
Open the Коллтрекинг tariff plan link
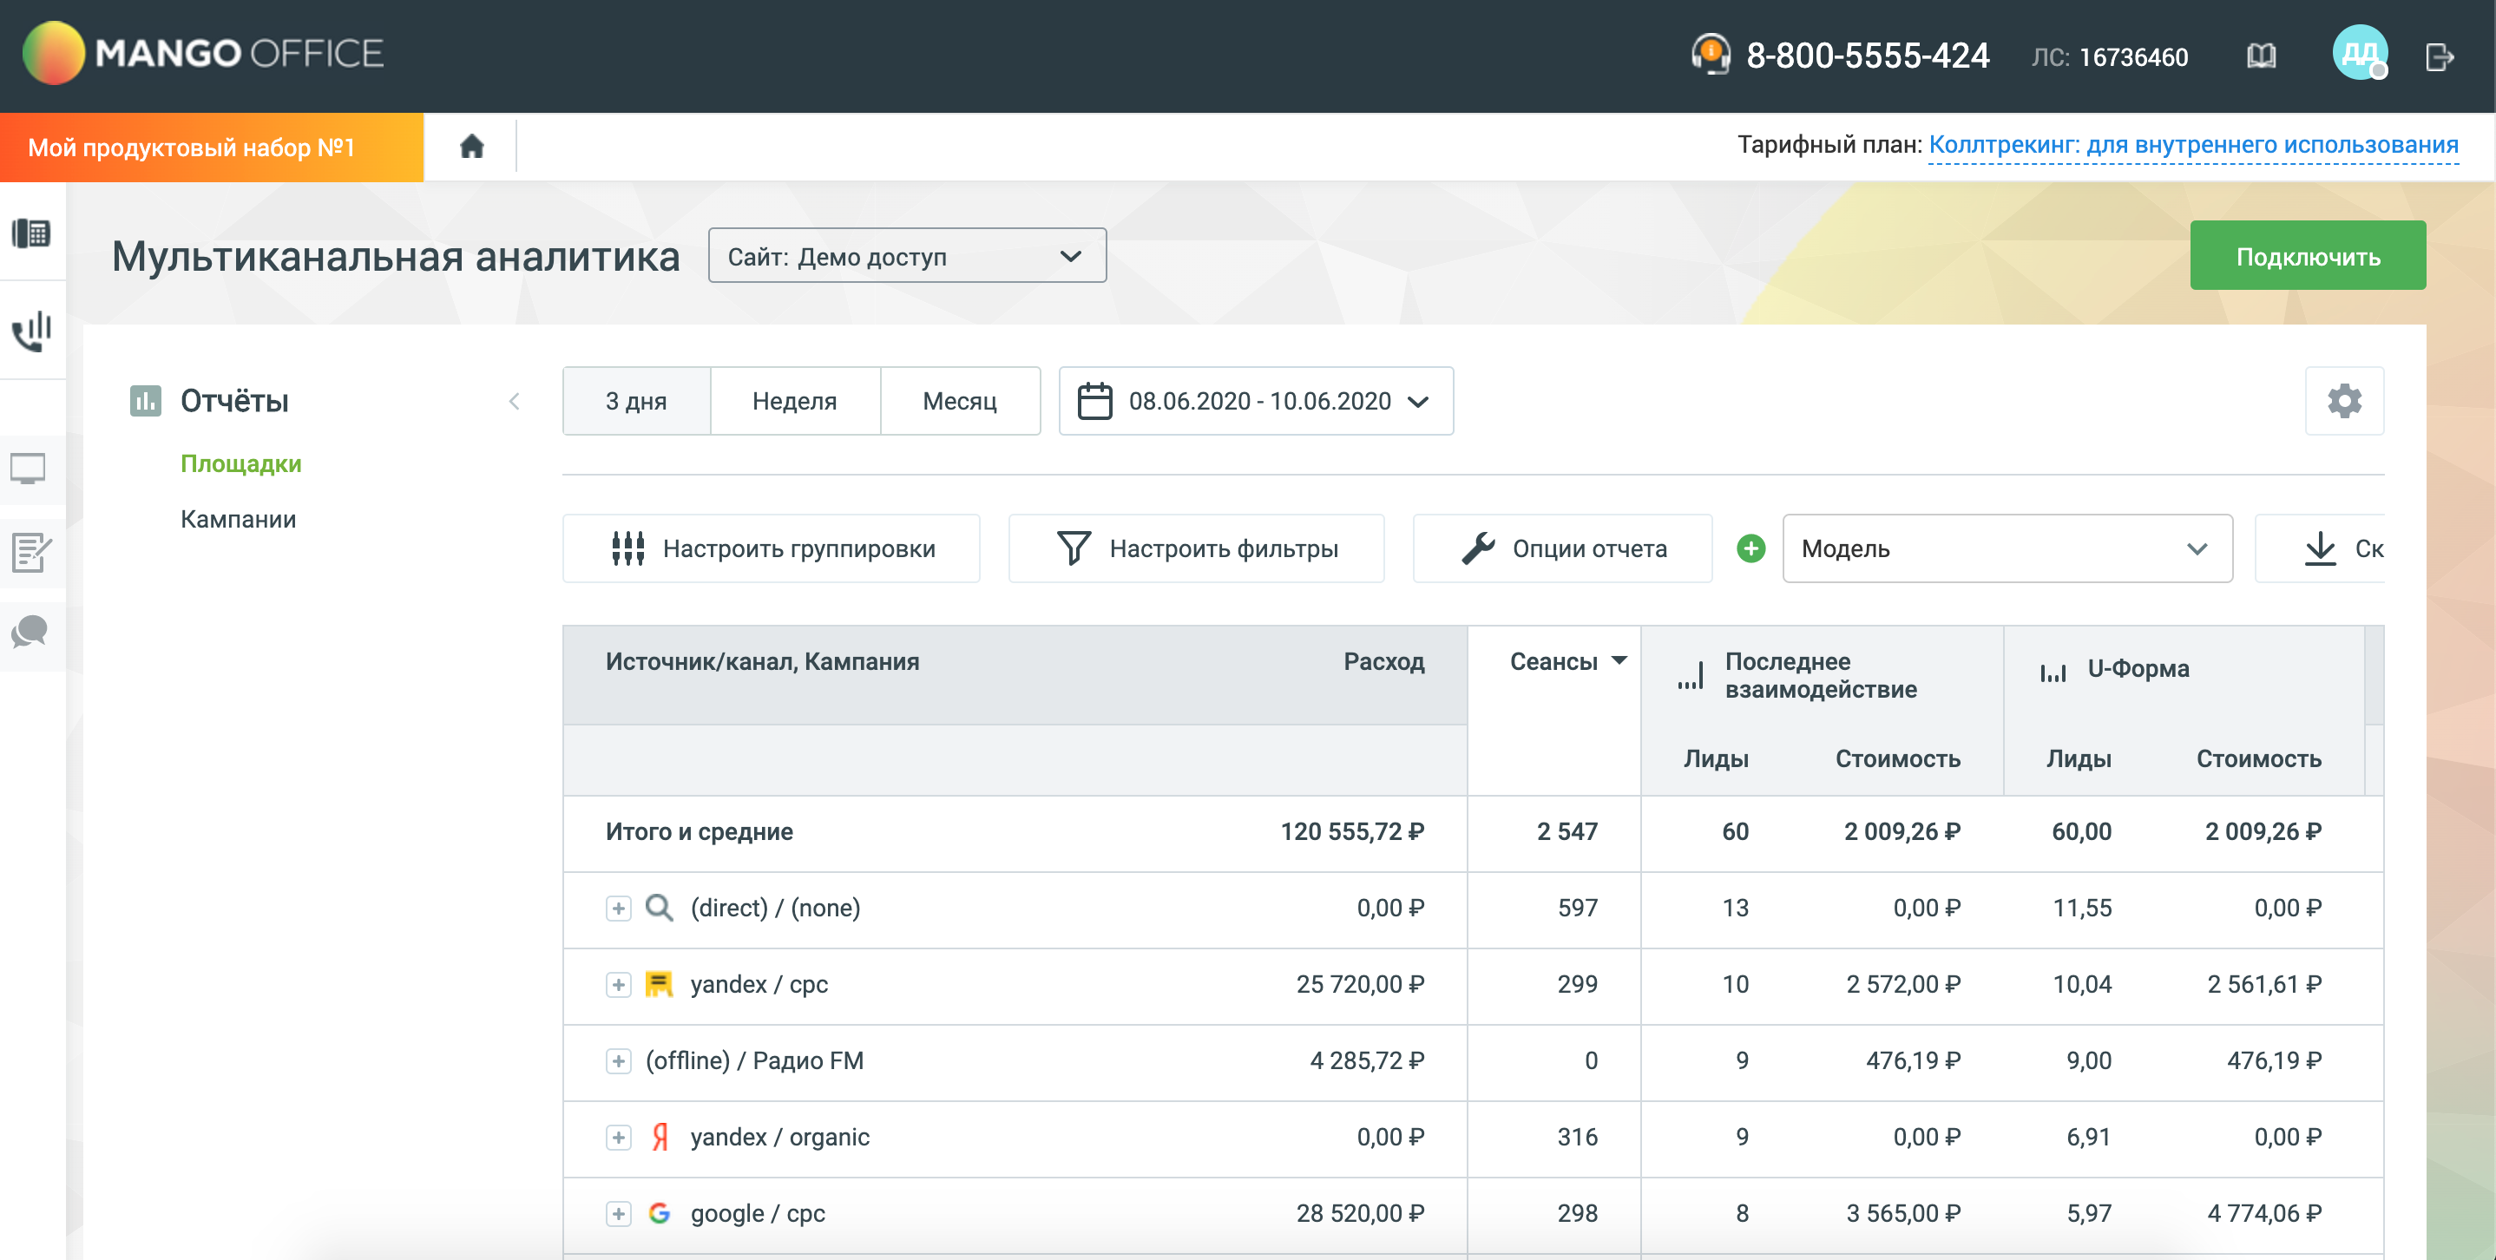(x=2194, y=145)
